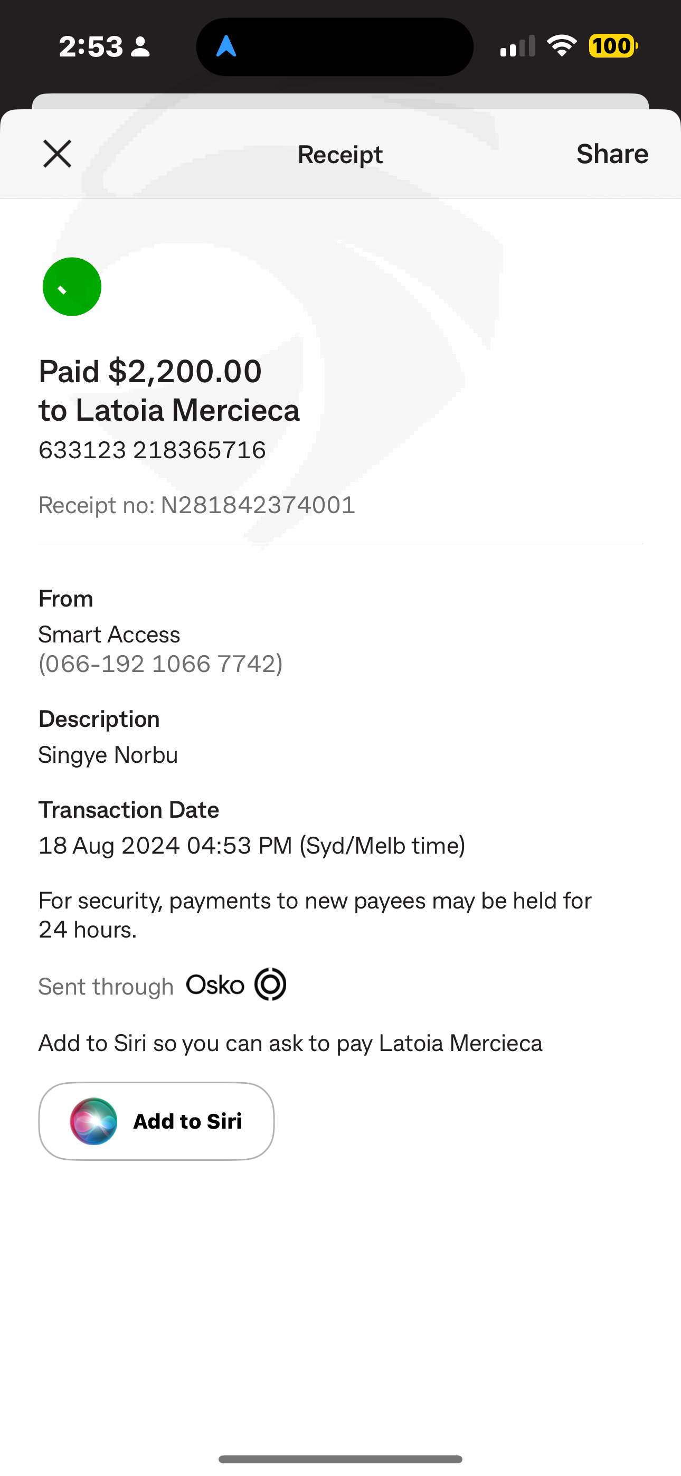Screen dimensions: 681x1476
Task: Tap the green payment success circle
Action: [x=72, y=287]
